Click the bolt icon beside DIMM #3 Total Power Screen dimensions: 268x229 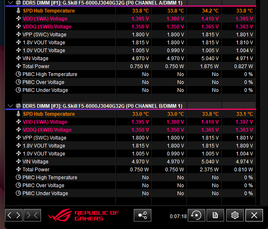18,169
